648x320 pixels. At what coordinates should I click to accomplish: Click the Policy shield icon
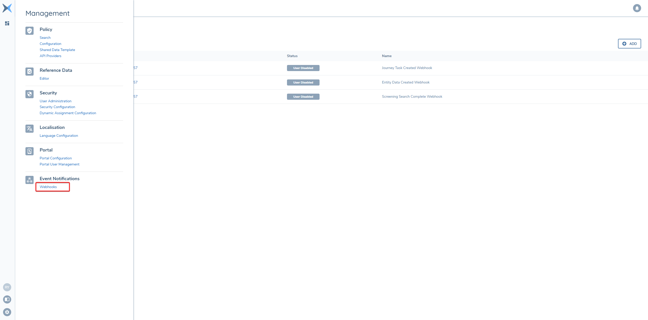point(29,30)
